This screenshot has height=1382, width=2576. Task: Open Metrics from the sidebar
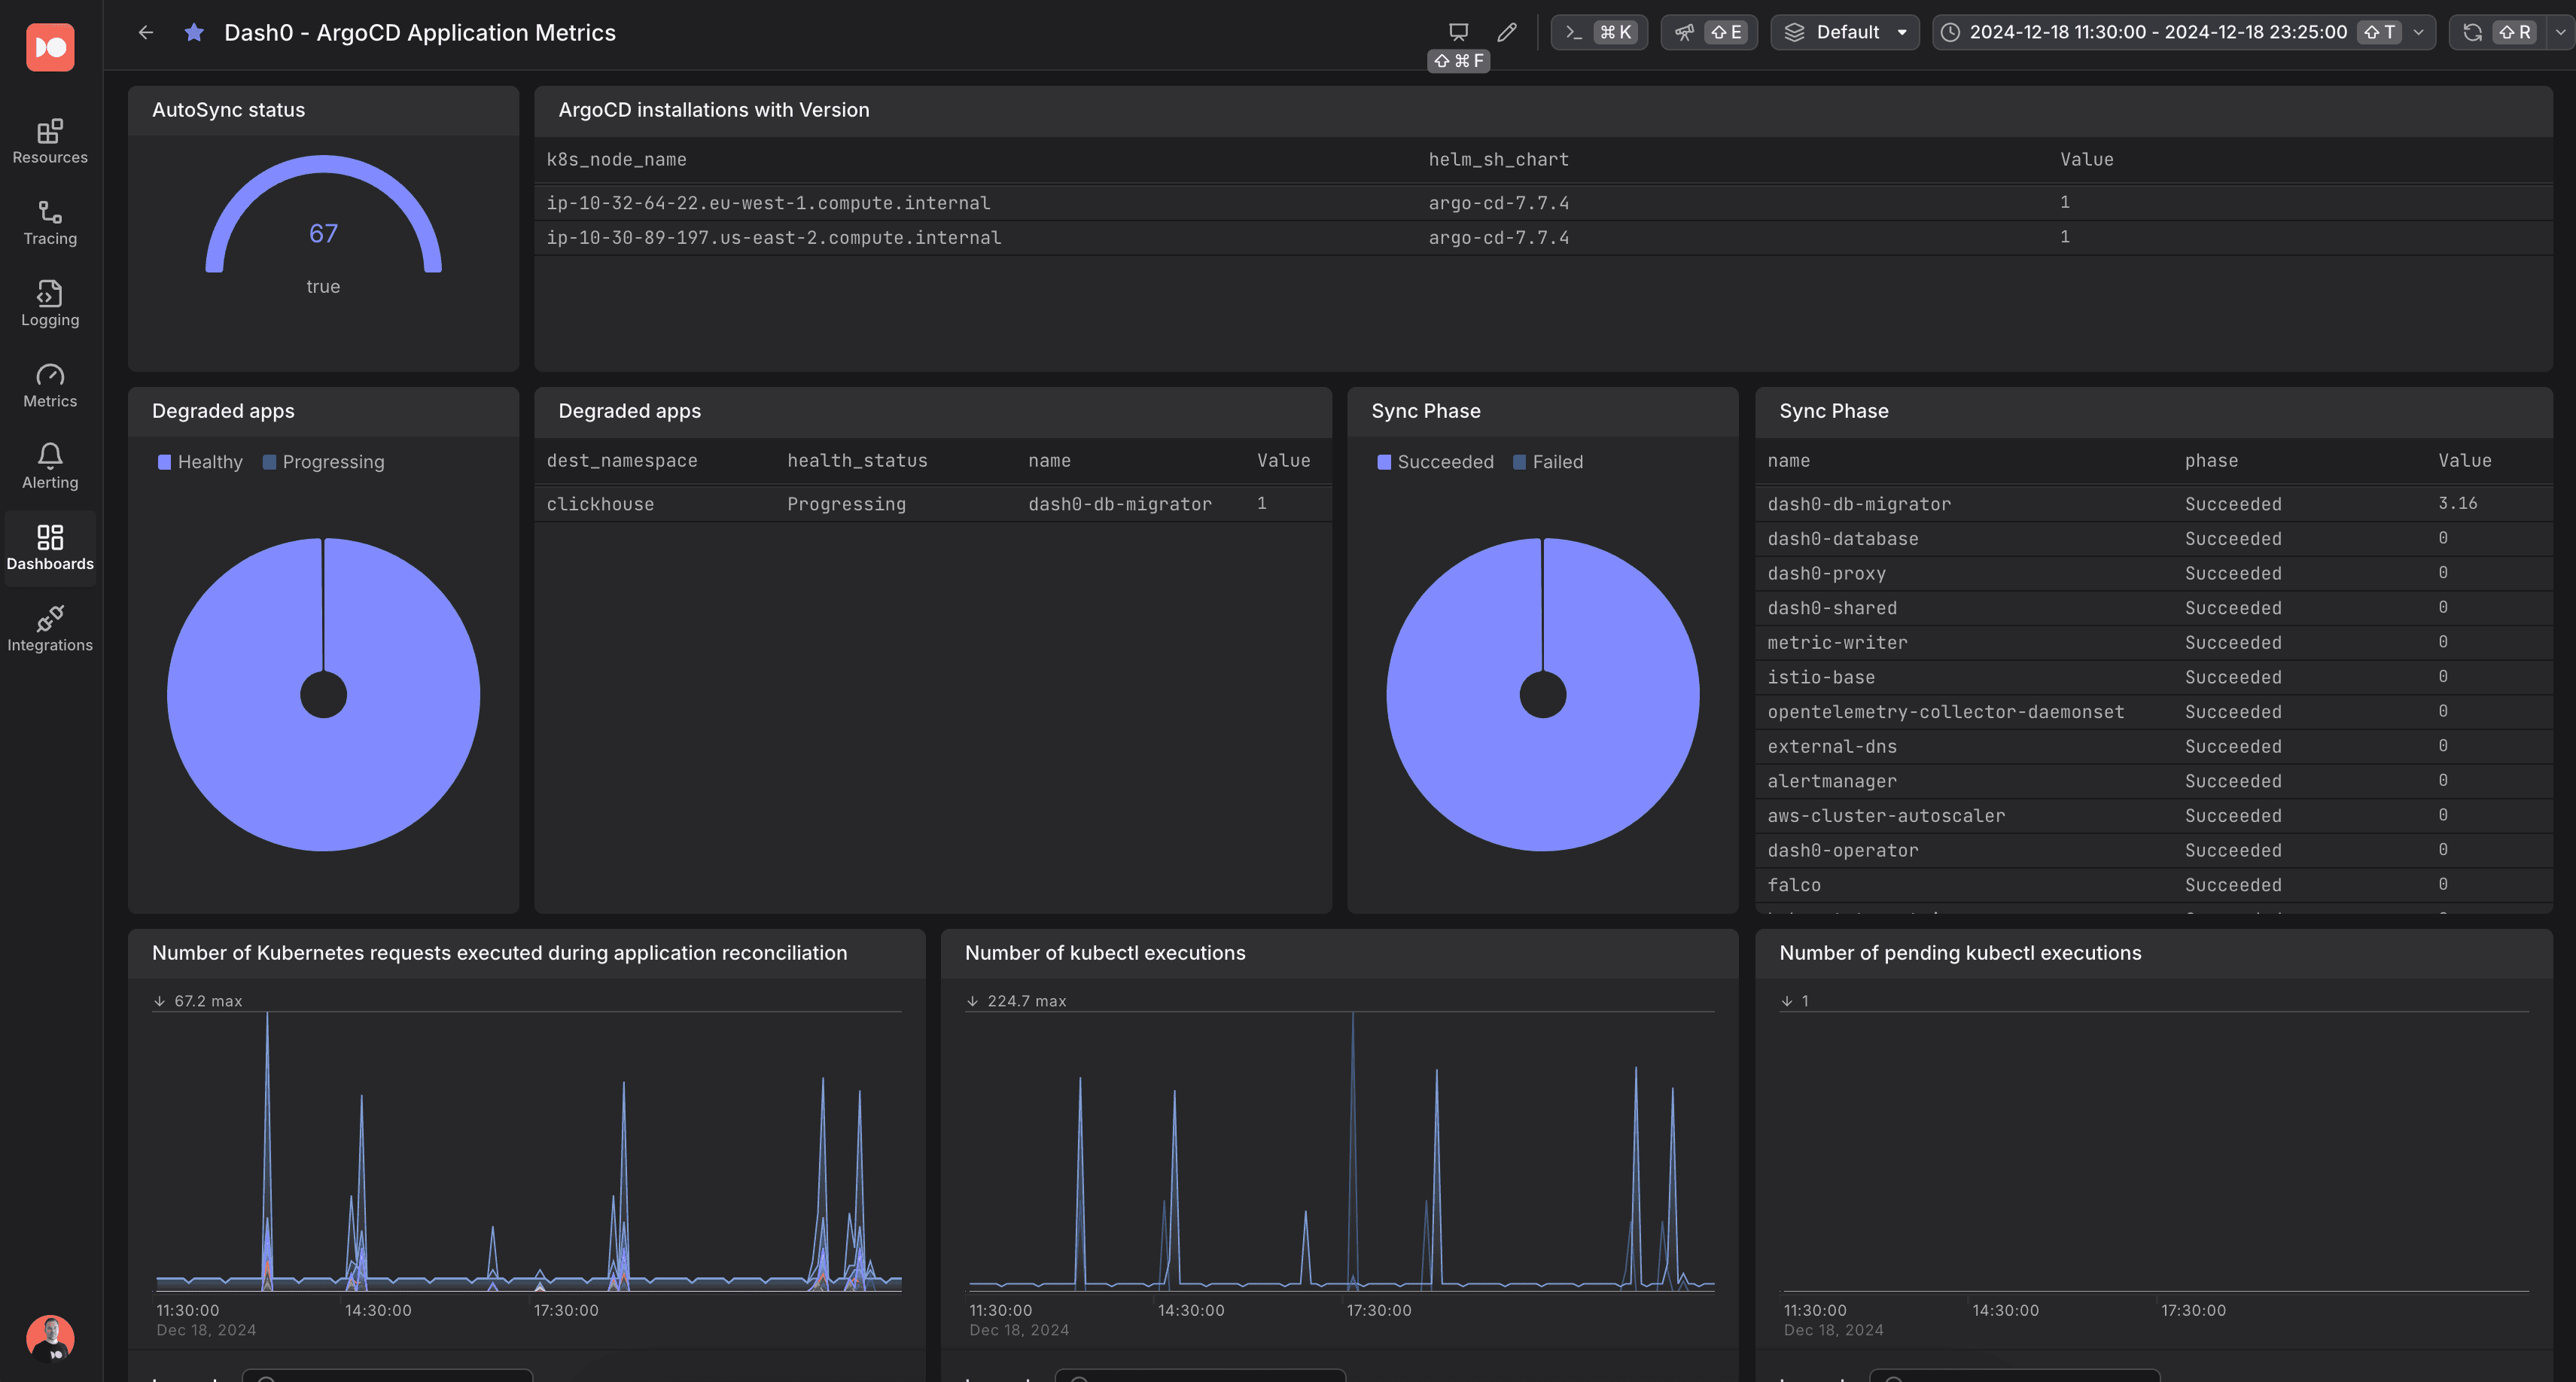click(50, 385)
